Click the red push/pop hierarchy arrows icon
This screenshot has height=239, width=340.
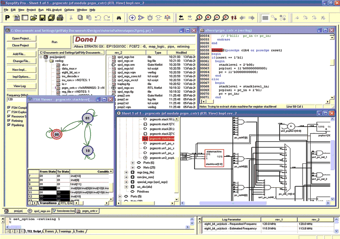(x=234, y=18)
